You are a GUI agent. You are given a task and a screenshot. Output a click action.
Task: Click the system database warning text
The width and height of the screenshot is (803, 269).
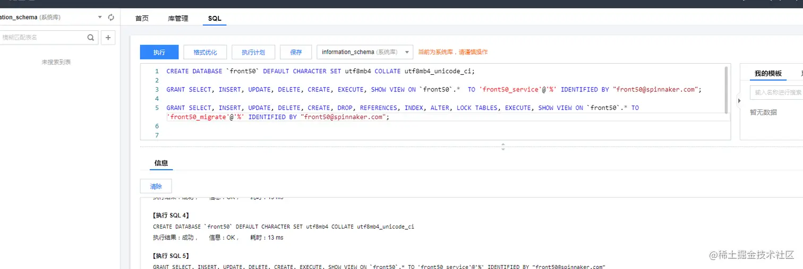452,52
